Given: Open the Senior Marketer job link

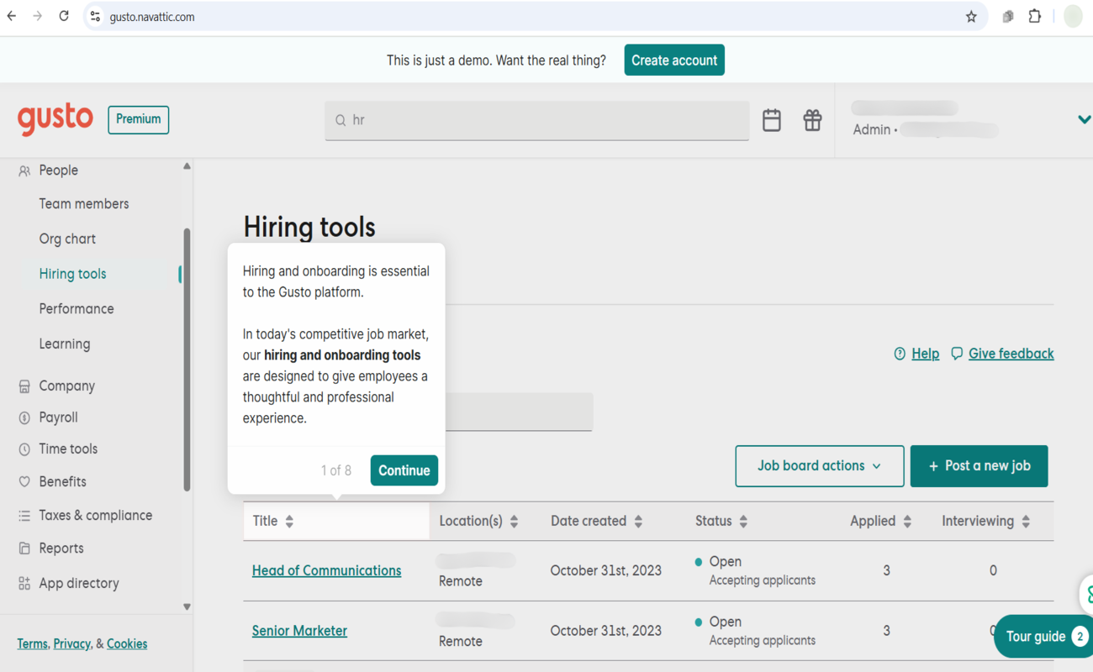Looking at the screenshot, I should coord(299,631).
